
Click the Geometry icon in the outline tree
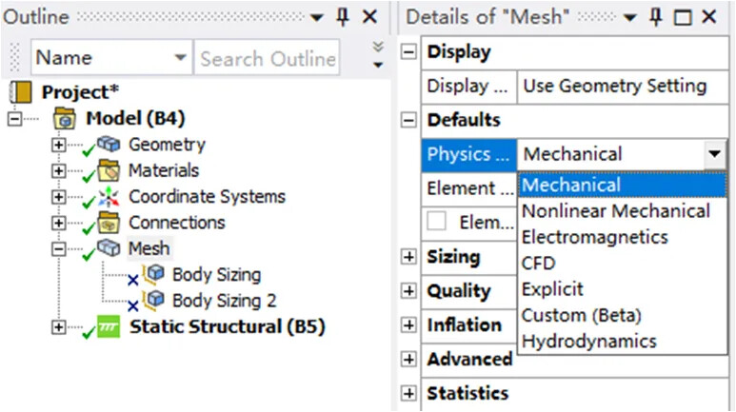point(111,145)
